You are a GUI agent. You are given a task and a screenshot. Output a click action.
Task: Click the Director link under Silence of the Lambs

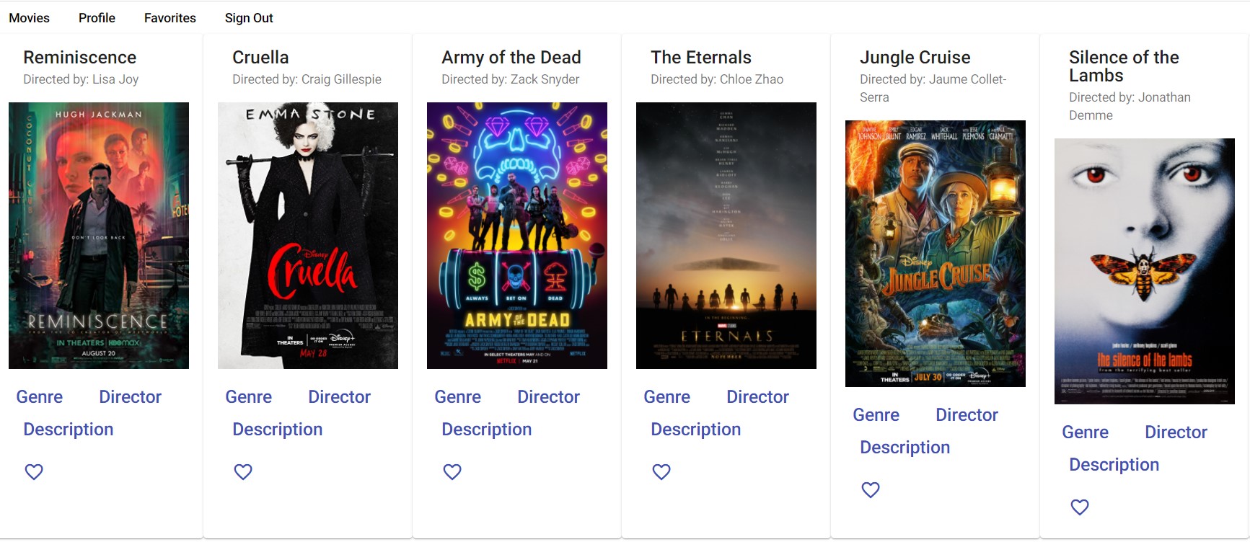(x=1175, y=432)
